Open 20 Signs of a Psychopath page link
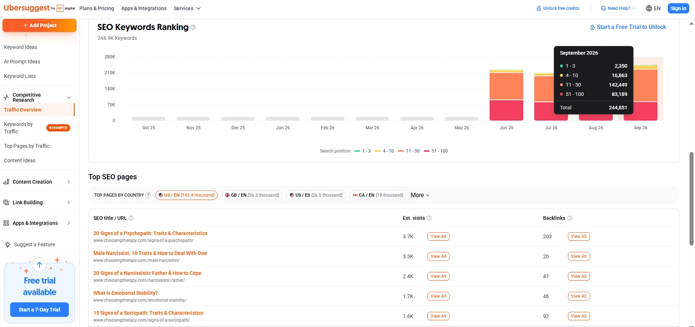The width and height of the screenshot is (695, 327). coord(150,233)
